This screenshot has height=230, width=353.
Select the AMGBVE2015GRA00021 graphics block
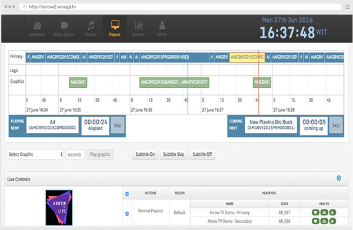[x=174, y=82]
